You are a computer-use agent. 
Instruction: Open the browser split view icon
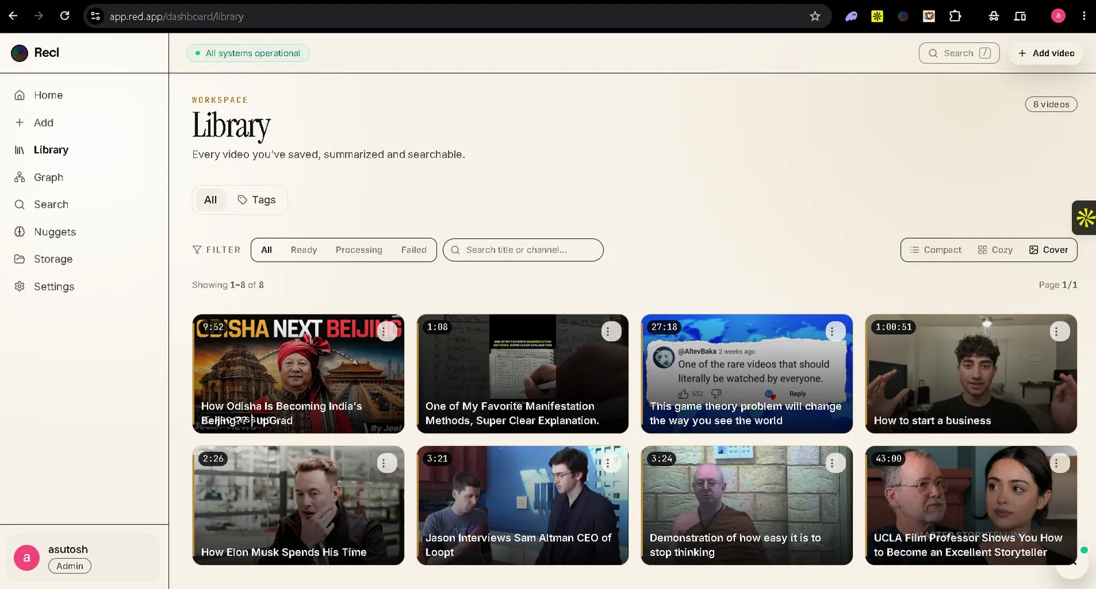1020,16
